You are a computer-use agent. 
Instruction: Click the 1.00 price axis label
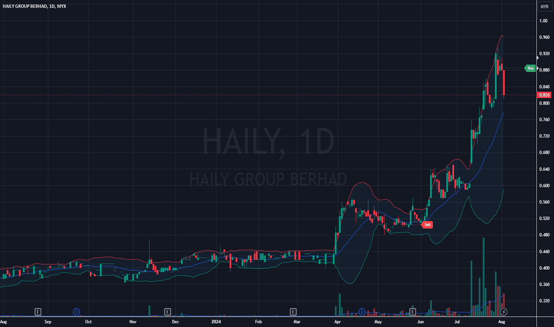543,21
